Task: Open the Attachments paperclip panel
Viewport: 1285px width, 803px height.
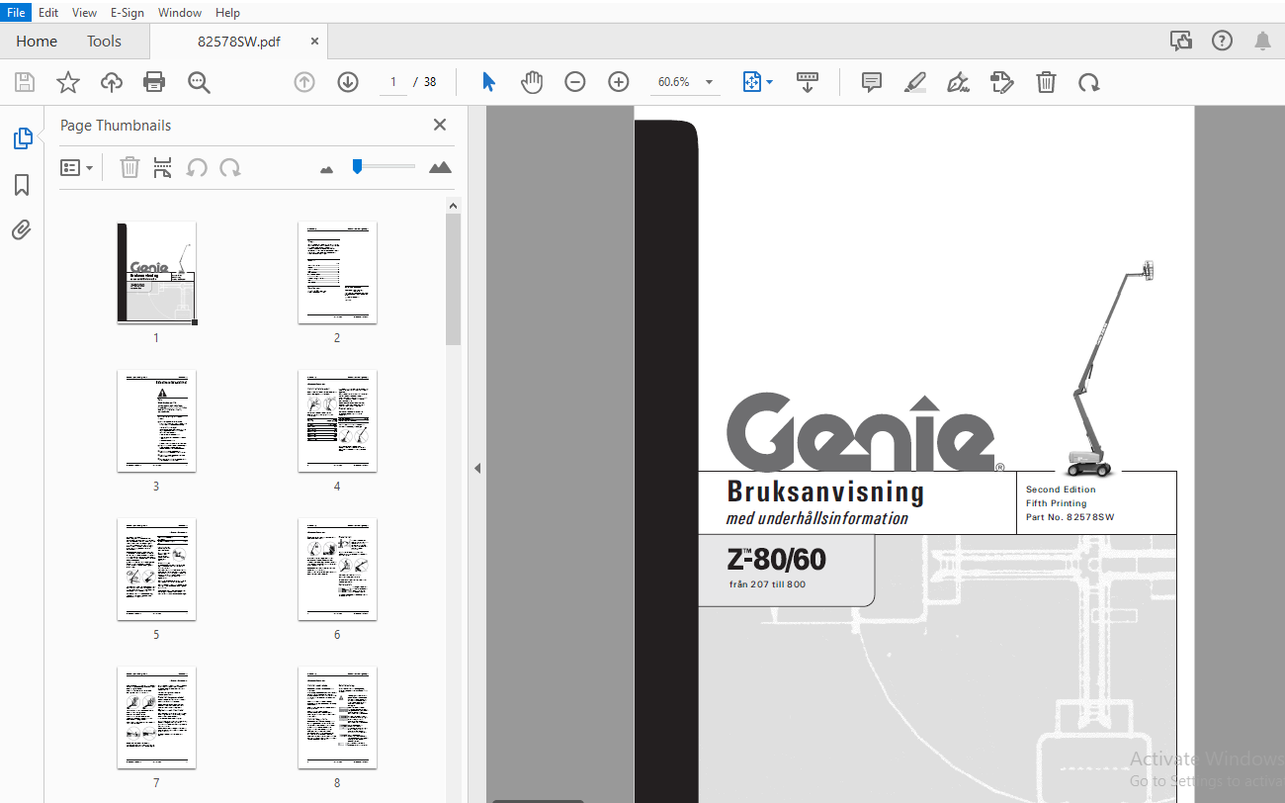Action: pos(22,230)
